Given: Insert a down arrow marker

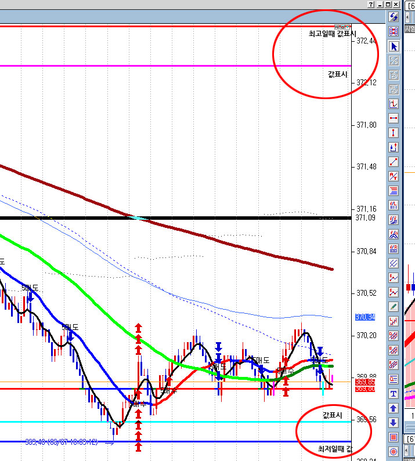Looking at the screenshot, I should [394, 423].
